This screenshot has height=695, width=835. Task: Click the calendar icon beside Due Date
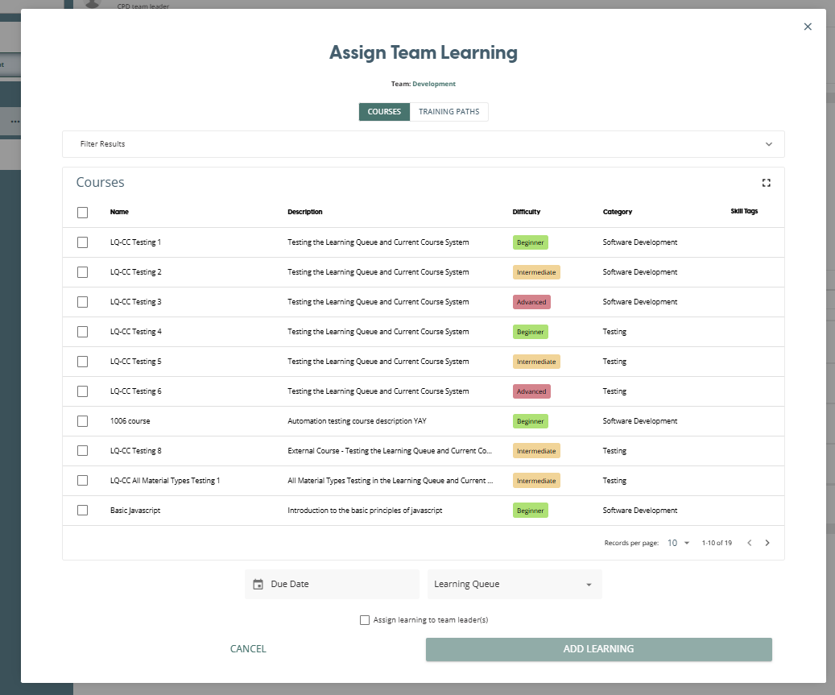click(x=258, y=585)
